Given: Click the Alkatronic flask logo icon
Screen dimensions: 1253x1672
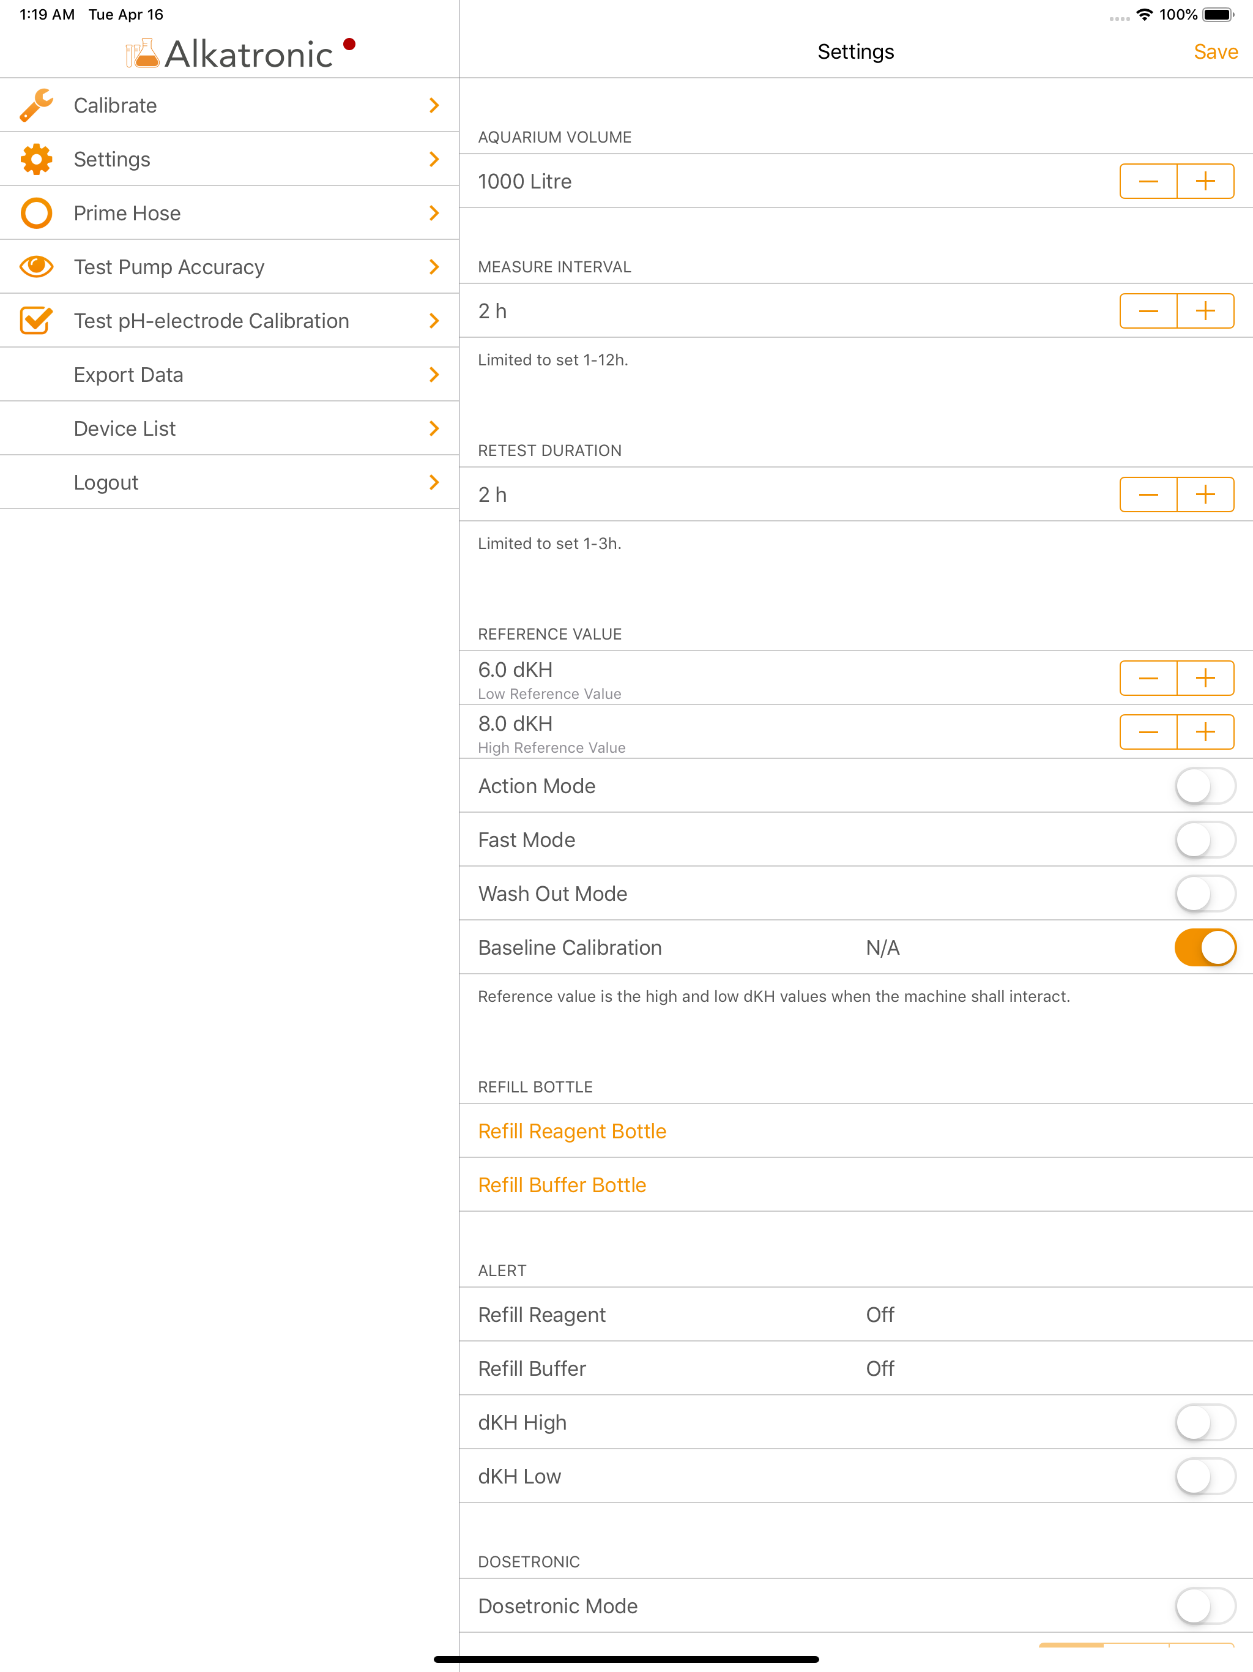Looking at the screenshot, I should click(x=142, y=54).
